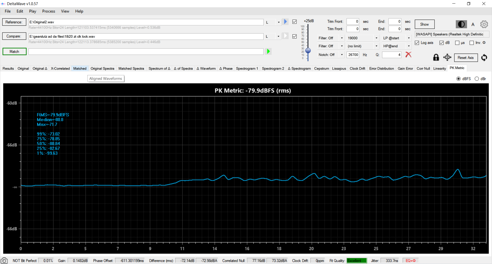The width and height of the screenshot is (492, 264).
Task: Click the green play icon next to Match
Action: [268, 51]
